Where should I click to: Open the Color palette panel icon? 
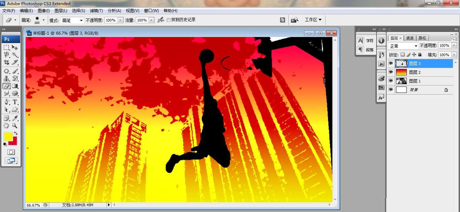click(x=381, y=78)
